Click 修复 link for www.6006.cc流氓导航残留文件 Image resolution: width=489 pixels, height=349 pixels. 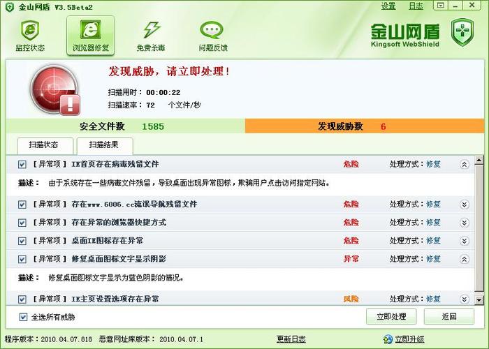[x=433, y=205]
